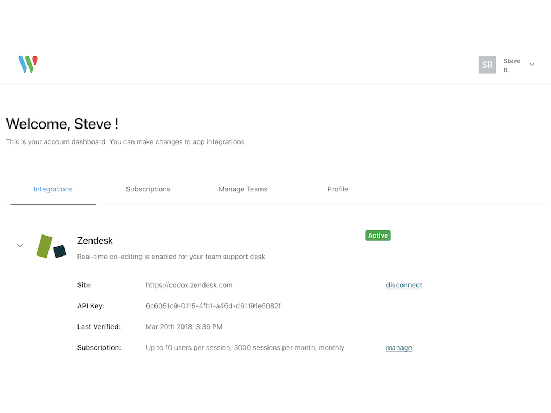551x413 pixels.
Task: Click the colorful W logo in header
Action: (x=28, y=64)
